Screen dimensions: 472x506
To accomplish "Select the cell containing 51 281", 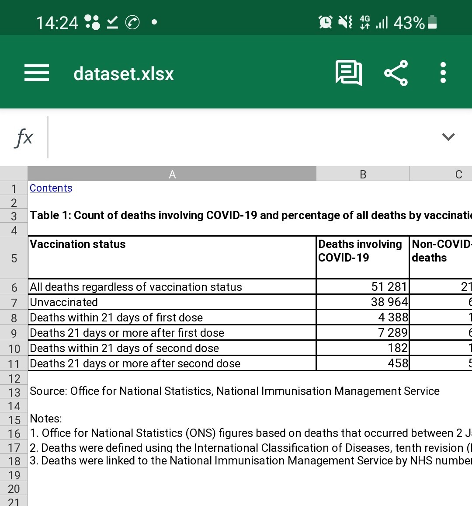I will click(363, 286).
